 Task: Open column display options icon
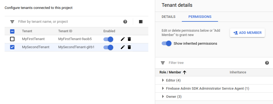pyautogui.click(x=141, y=22)
